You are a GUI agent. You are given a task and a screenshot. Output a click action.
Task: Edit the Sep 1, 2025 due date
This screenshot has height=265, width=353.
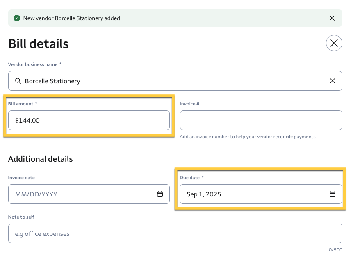(246, 194)
